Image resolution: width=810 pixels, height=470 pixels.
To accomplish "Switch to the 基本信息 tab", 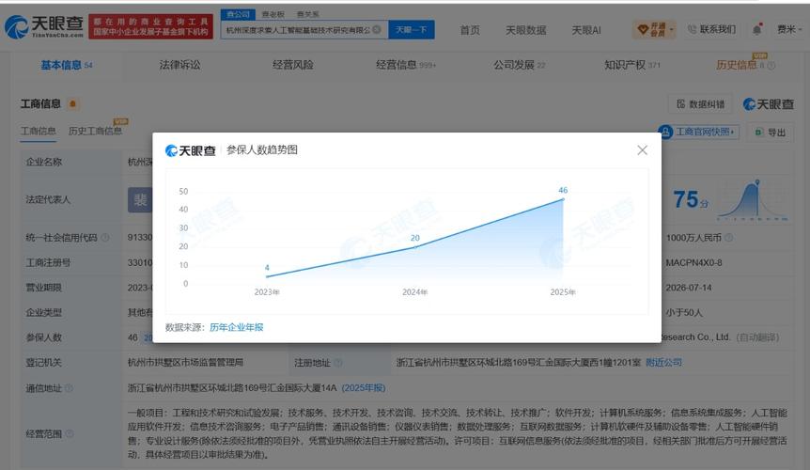I will (x=67, y=65).
